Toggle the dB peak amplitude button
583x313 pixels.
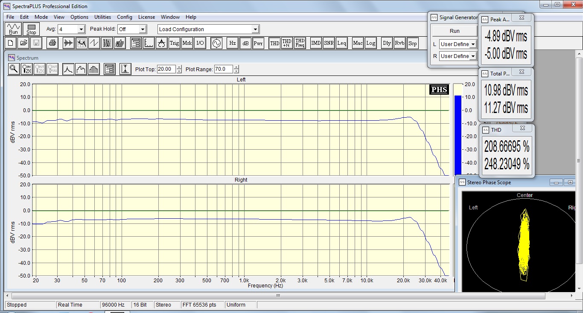click(x=245, y=43)
